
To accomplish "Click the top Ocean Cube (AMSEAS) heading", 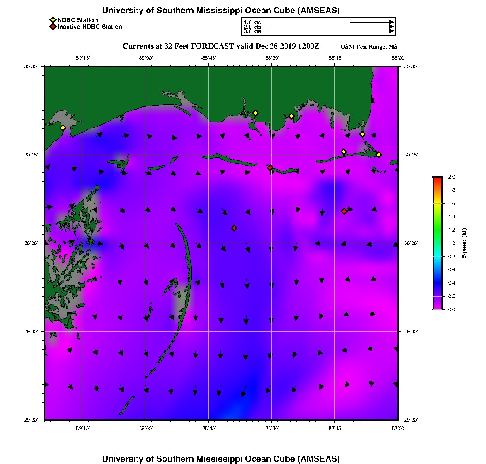I will (220, 11).
